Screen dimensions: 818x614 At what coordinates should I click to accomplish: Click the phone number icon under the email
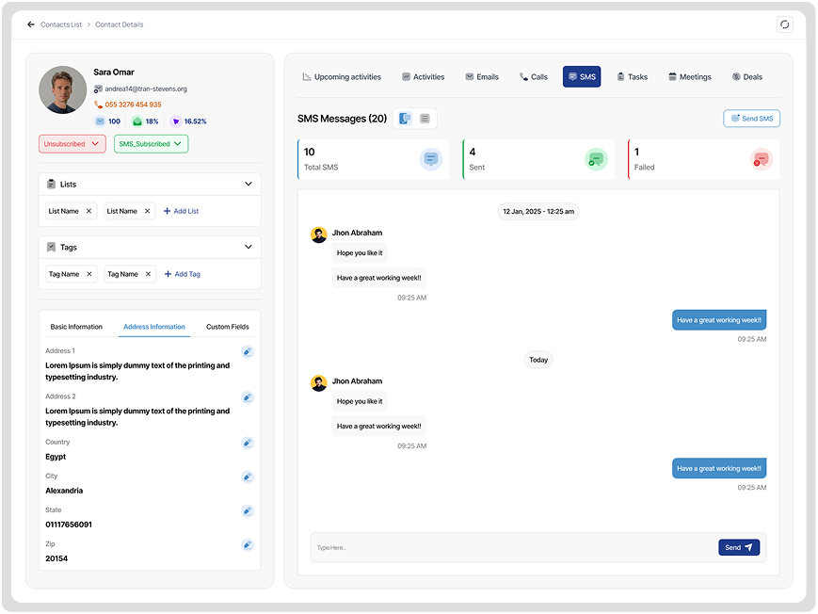(98, 105)
